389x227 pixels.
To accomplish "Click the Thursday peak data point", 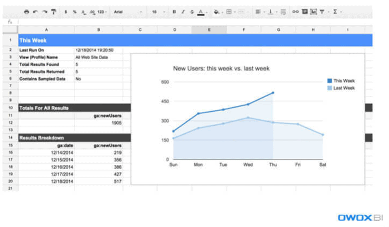I will (273, 93).
